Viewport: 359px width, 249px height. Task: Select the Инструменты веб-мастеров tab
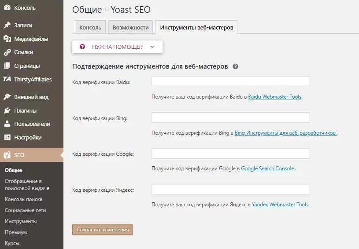point(196,27)
